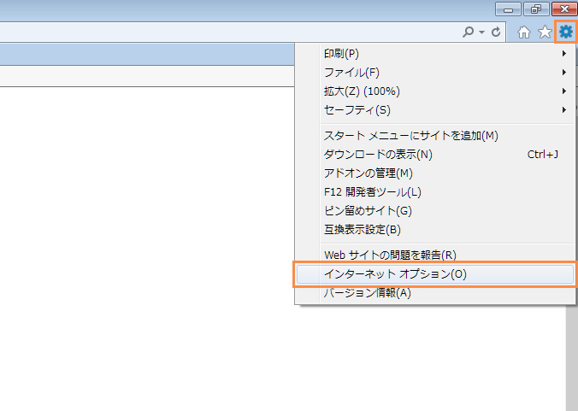Choose Web サイトの問題を報告(R)
This screenshot has height=411, width=578.
click(x=390, y=255)
